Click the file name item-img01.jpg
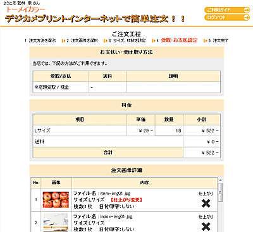253x232 pixels. pos(115,194)
